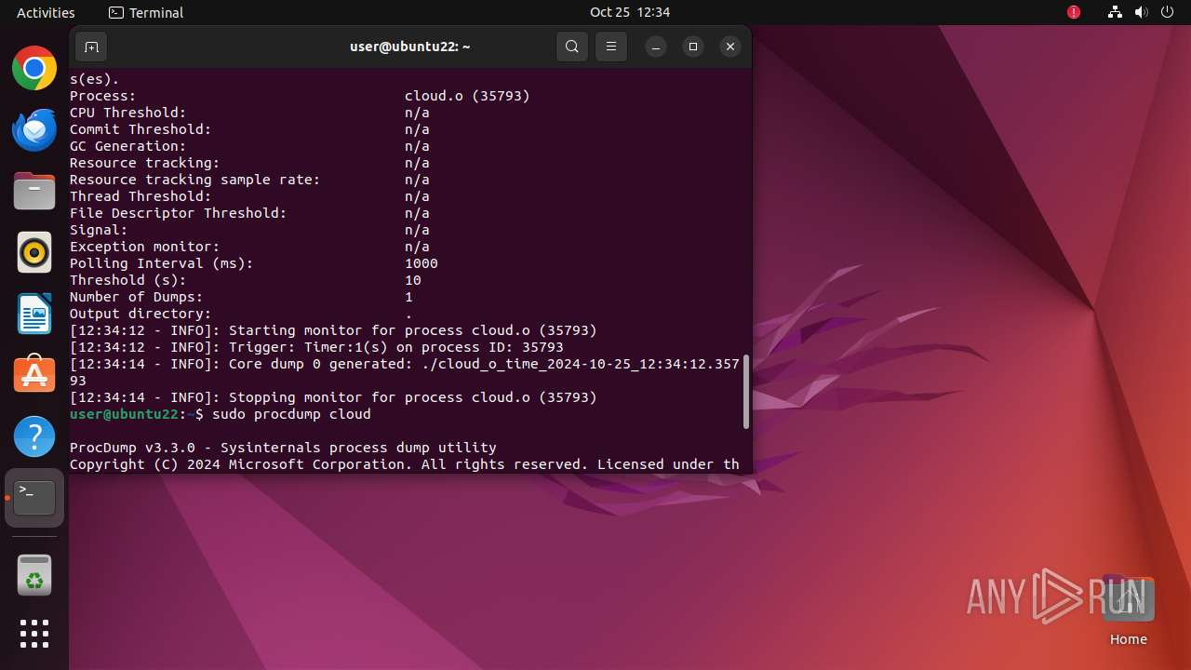
Task: Click the 'Number of Dumps:' line
Action: point(241,297)
